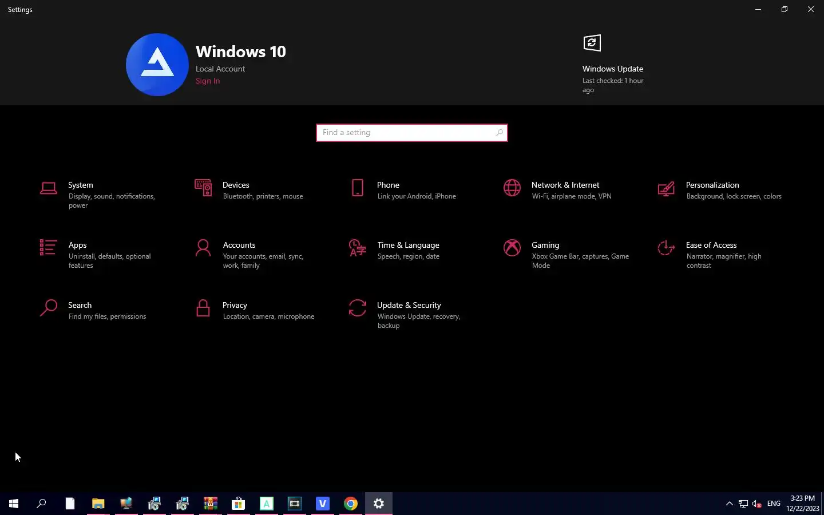This screenshot has height=515, width=824.
Task: Open System settings via laptop icon
Action: click(x=49, y=188)
